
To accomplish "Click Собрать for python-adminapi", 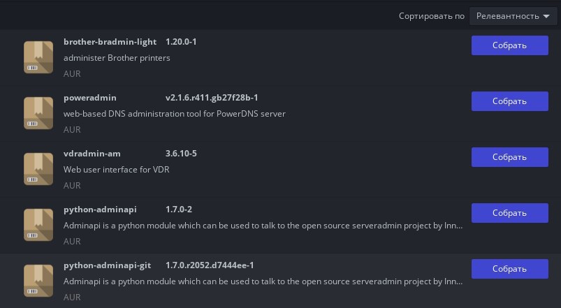I will [x=509, y=213].
